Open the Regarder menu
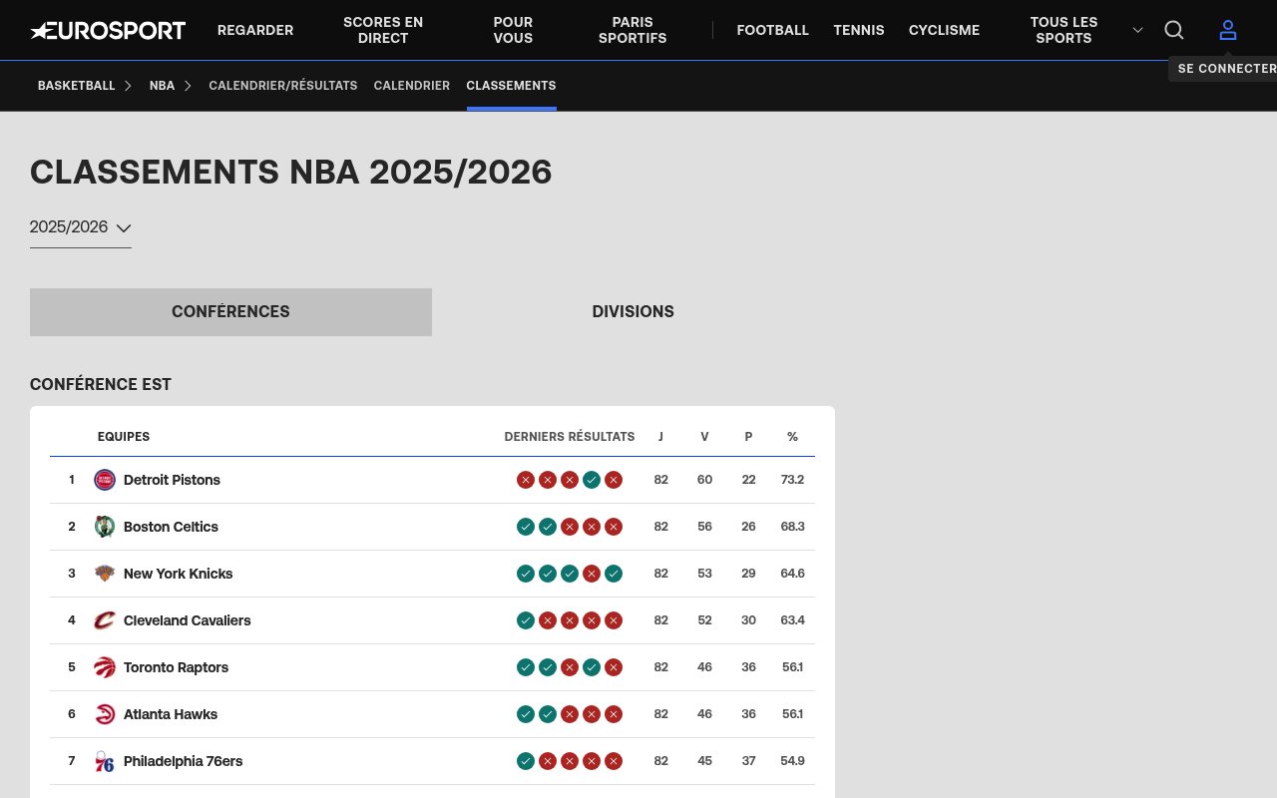1277x798 pixels. pos(255,30)
